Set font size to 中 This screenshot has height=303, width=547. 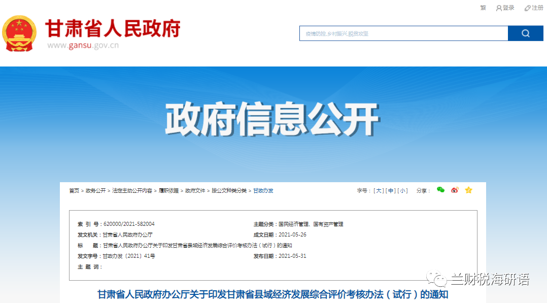tap(391, 191)
